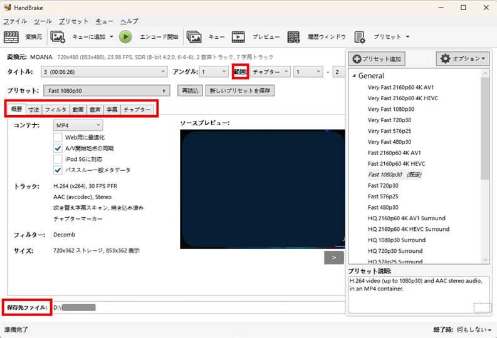Image resolution: width=497 pixels, height=338 pixels.
Task: Open the 履歴ウィンドウ activity log icon
Action: [x=293, y=37]
